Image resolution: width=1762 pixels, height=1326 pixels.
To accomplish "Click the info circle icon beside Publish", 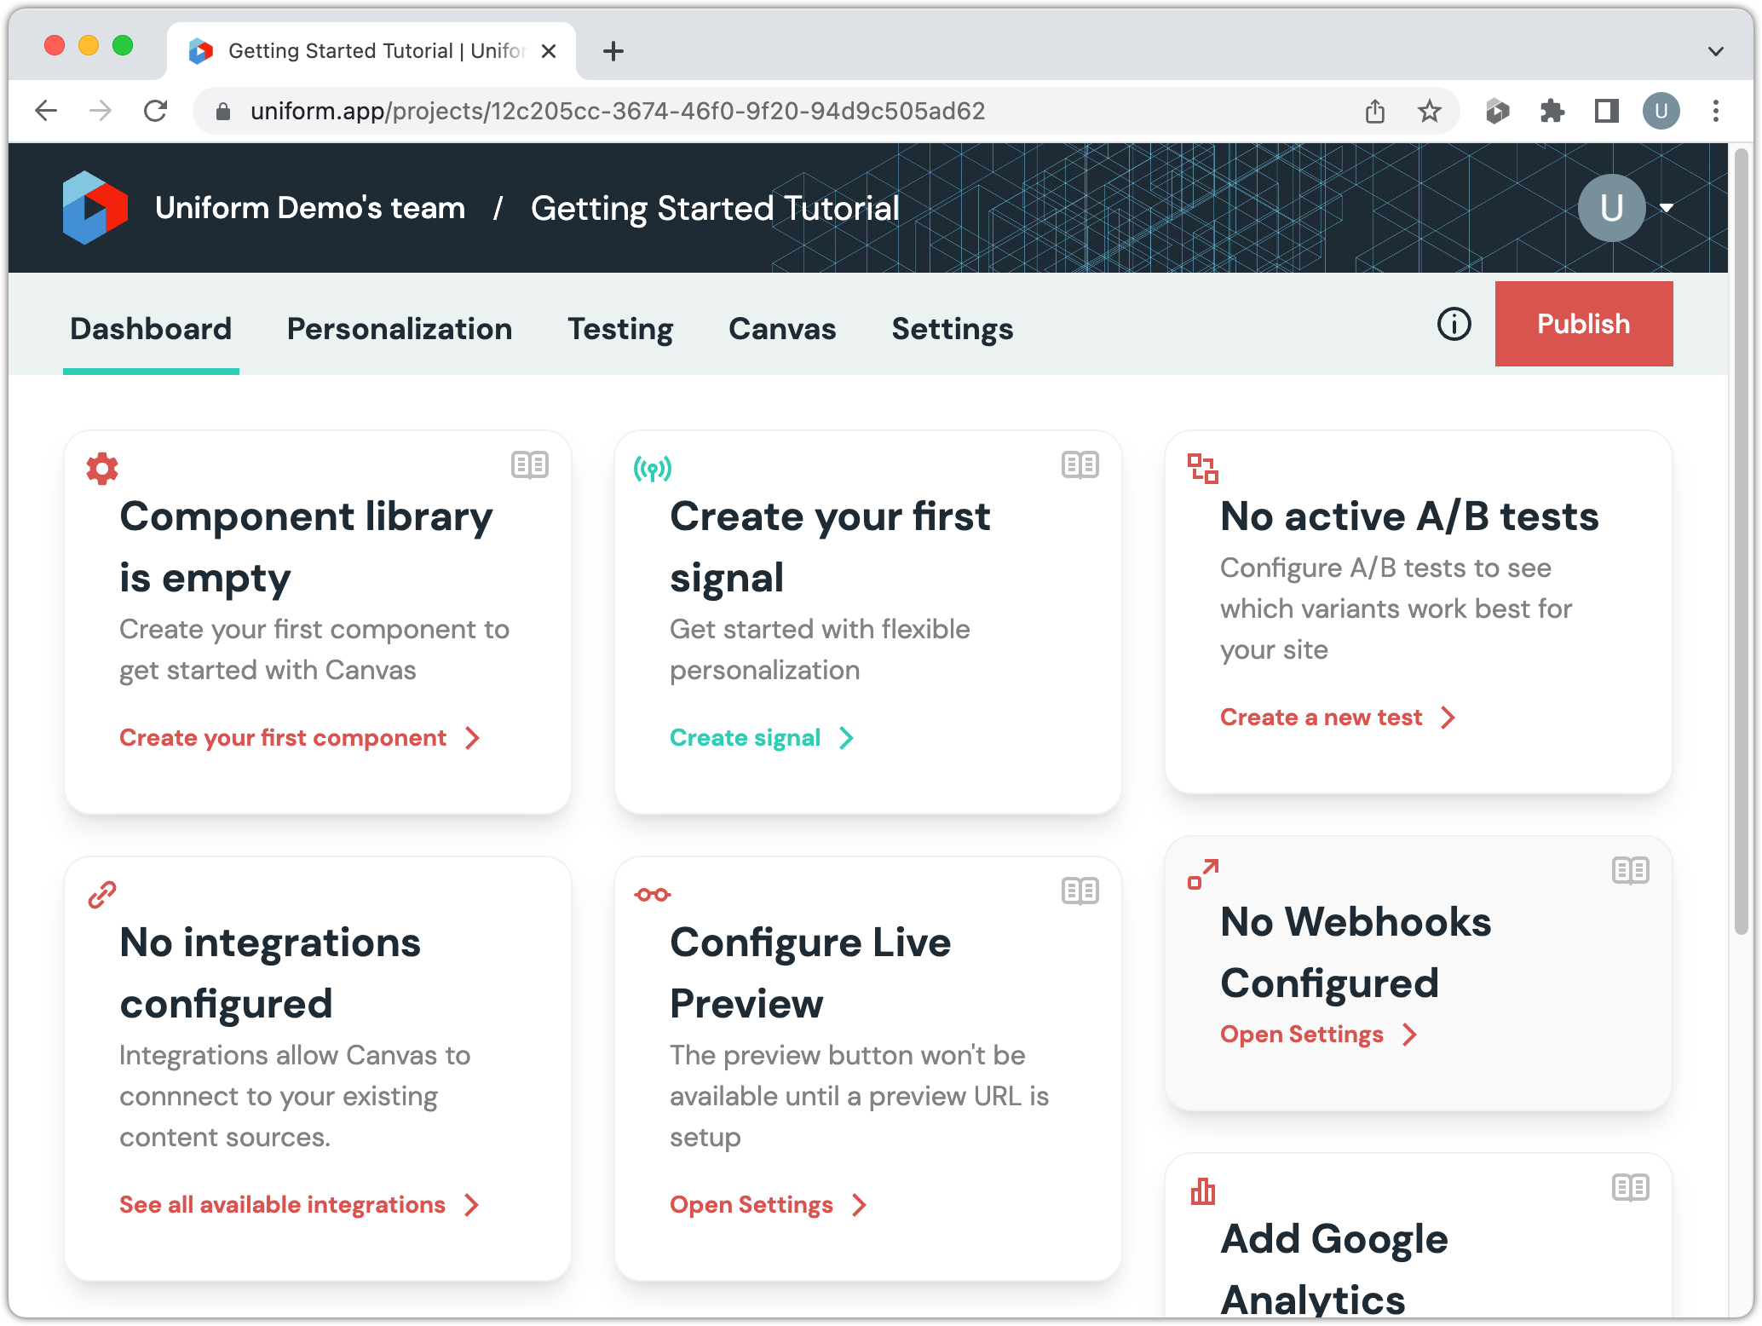I will (x=1454, y=324).
